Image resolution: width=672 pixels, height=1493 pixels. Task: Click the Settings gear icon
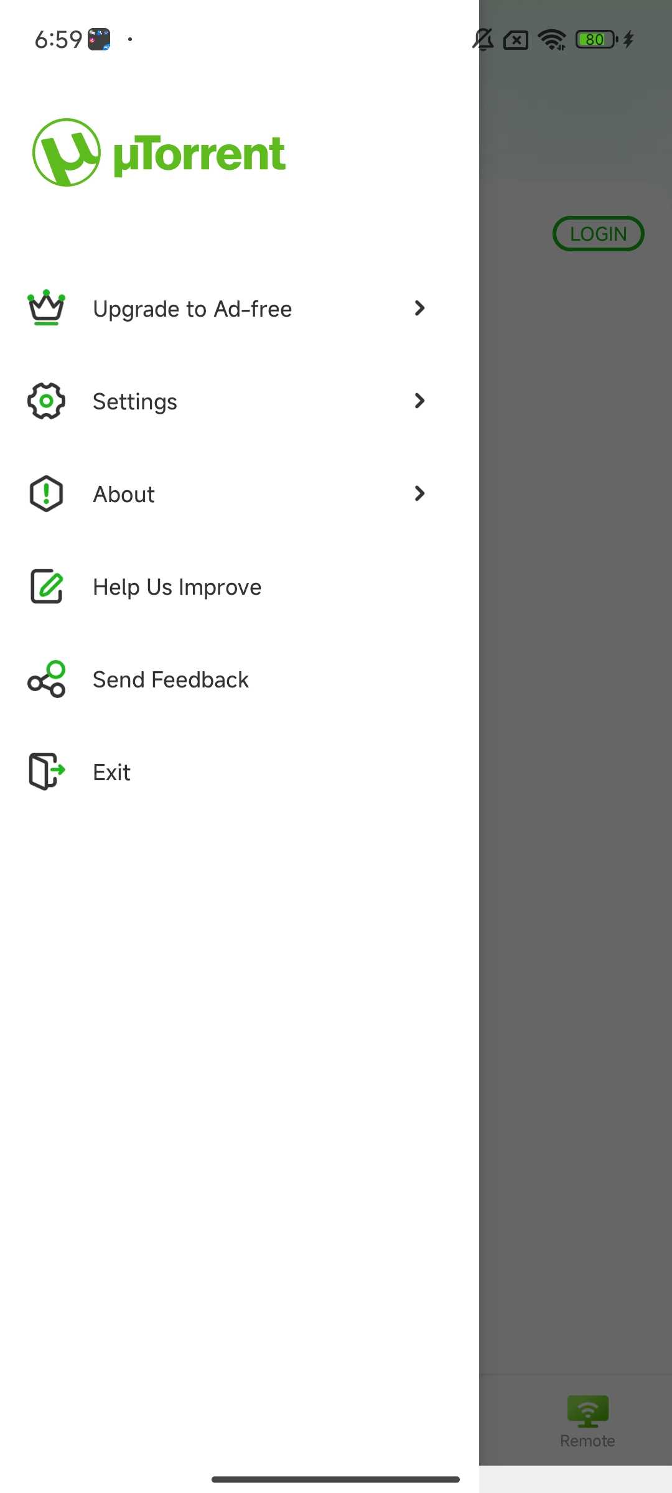coord(46,401)
